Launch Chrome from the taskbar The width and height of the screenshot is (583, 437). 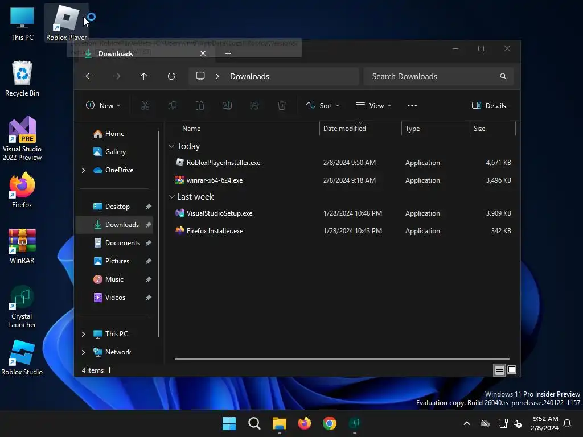[x=330, y=423]
